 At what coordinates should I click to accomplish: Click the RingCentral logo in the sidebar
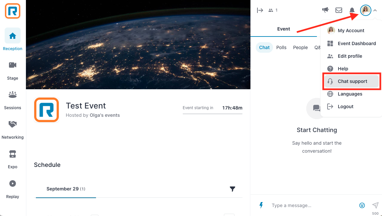point(12,11)
